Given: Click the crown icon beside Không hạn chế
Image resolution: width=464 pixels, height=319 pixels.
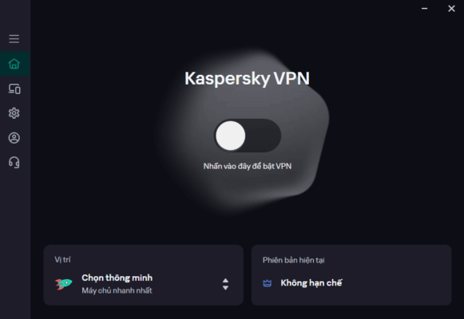Looking at the screenshot, I should click(268, 283).
